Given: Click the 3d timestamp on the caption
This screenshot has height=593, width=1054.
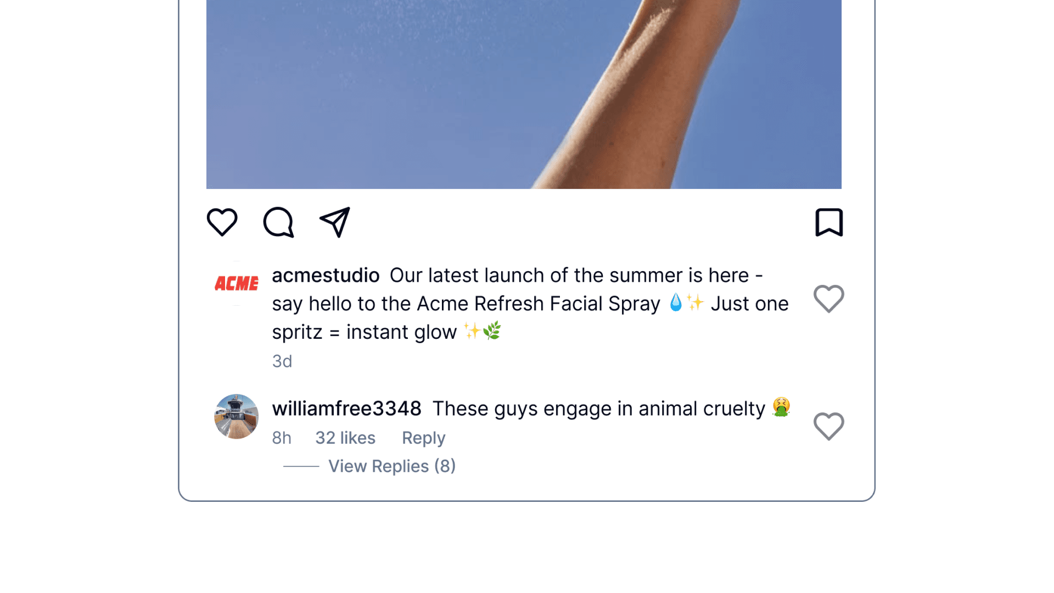Looking at the screenshot, I should (282, 361).
